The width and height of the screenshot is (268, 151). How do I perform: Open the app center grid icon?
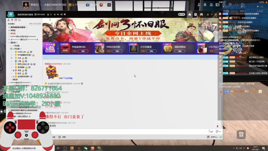(x=208, y=137)
